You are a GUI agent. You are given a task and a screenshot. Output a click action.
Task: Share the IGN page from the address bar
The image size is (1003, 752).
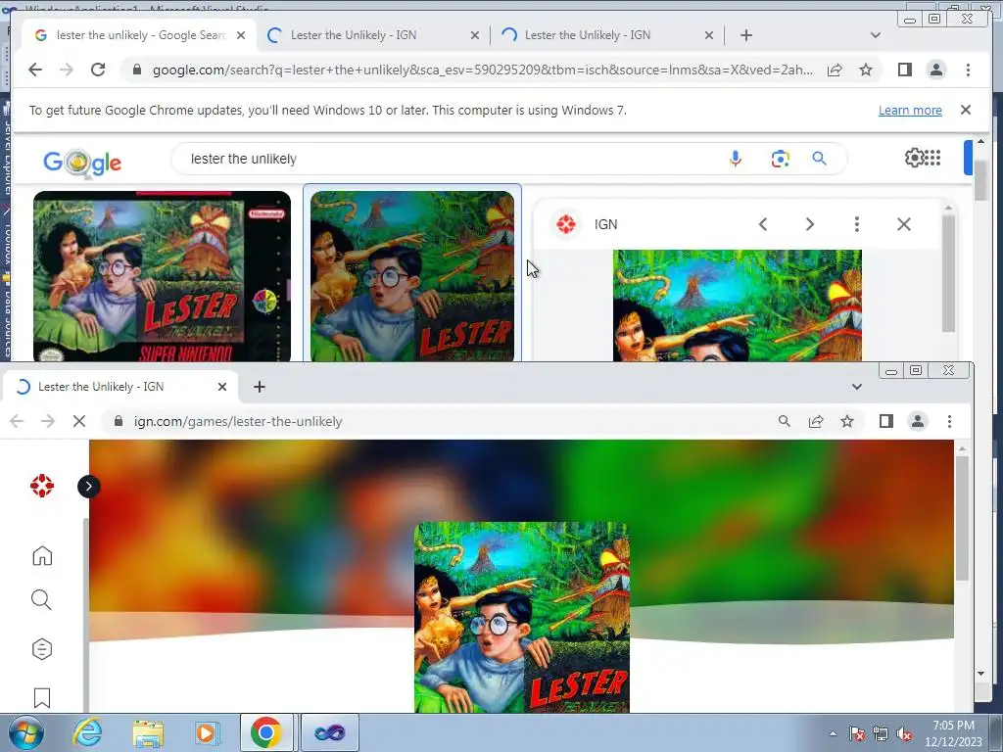click(816, 421)
